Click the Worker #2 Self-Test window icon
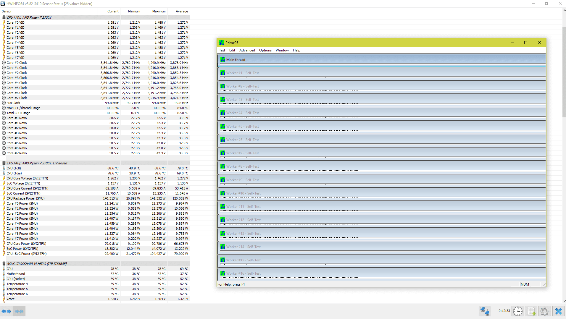566x319 pixels. point(223,86)
